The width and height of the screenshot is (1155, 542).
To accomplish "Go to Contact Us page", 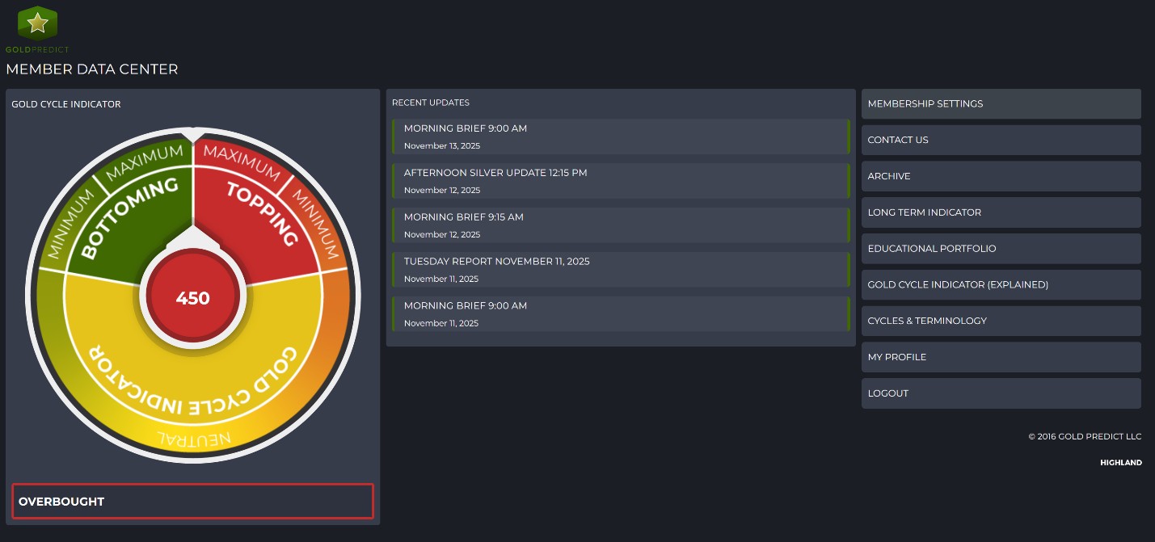I will tap(1001, 140).
